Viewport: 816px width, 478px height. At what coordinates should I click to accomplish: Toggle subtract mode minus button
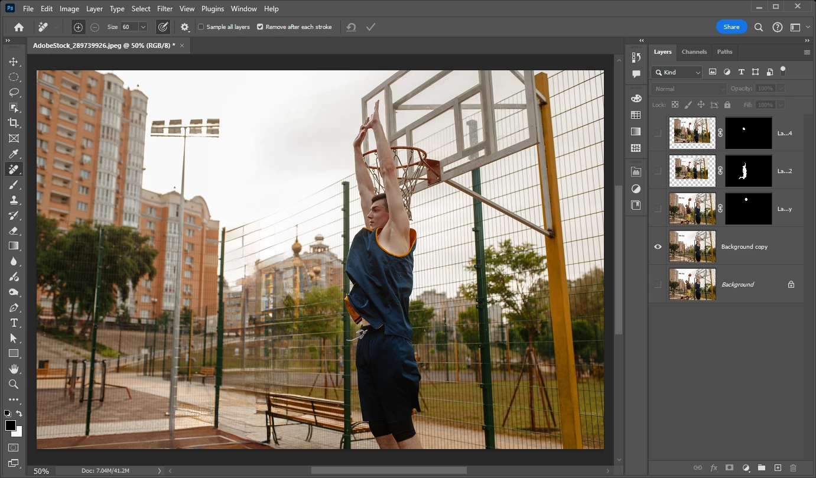click(x=95, y=27)
